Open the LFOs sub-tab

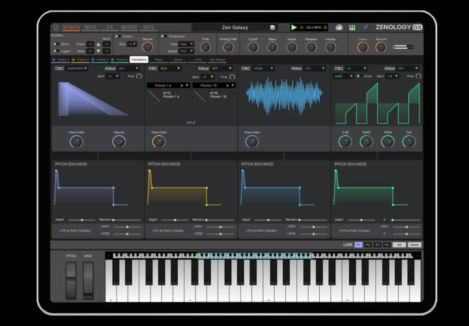[x=198, y=60]
